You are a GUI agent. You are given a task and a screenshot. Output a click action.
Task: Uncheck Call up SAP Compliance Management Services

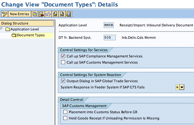[64, 56]
